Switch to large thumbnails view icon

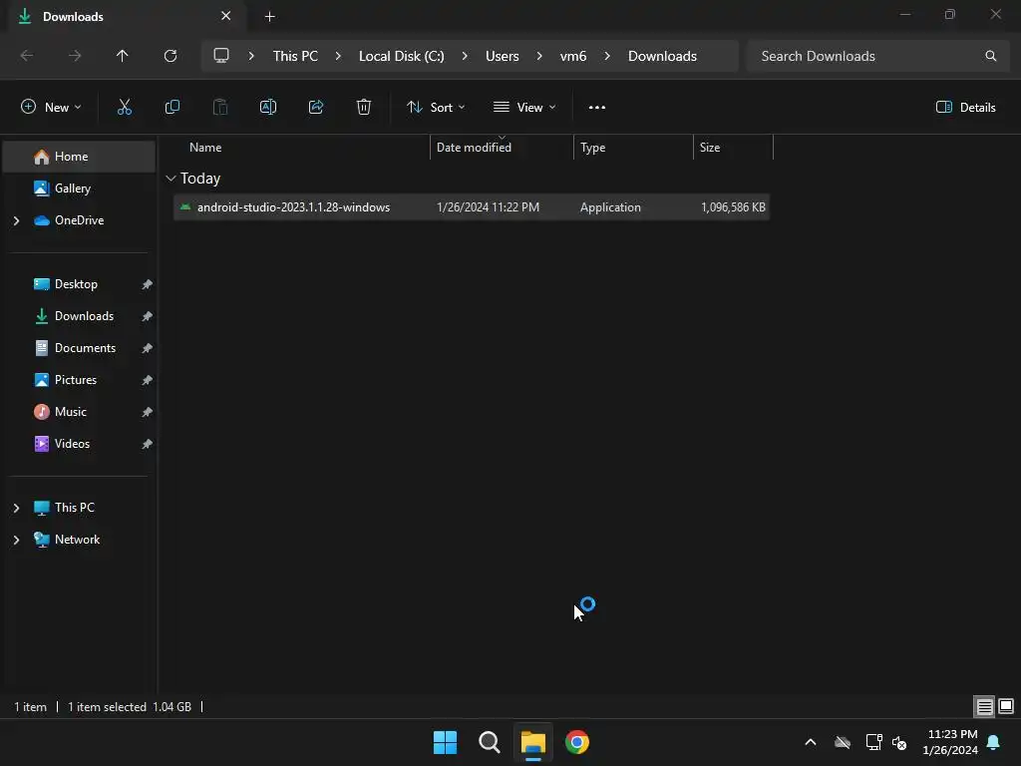tap(1006, 706)
